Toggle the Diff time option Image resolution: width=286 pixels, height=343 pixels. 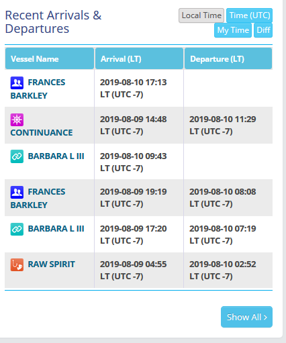pyautogui.click(x=263, y=30)
